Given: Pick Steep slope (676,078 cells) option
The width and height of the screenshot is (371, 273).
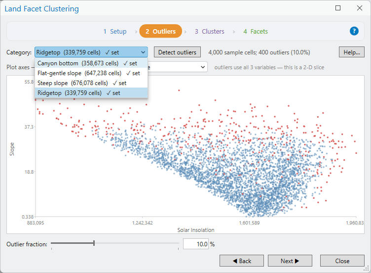Looking at the screenshot, I should pos(91,83).
